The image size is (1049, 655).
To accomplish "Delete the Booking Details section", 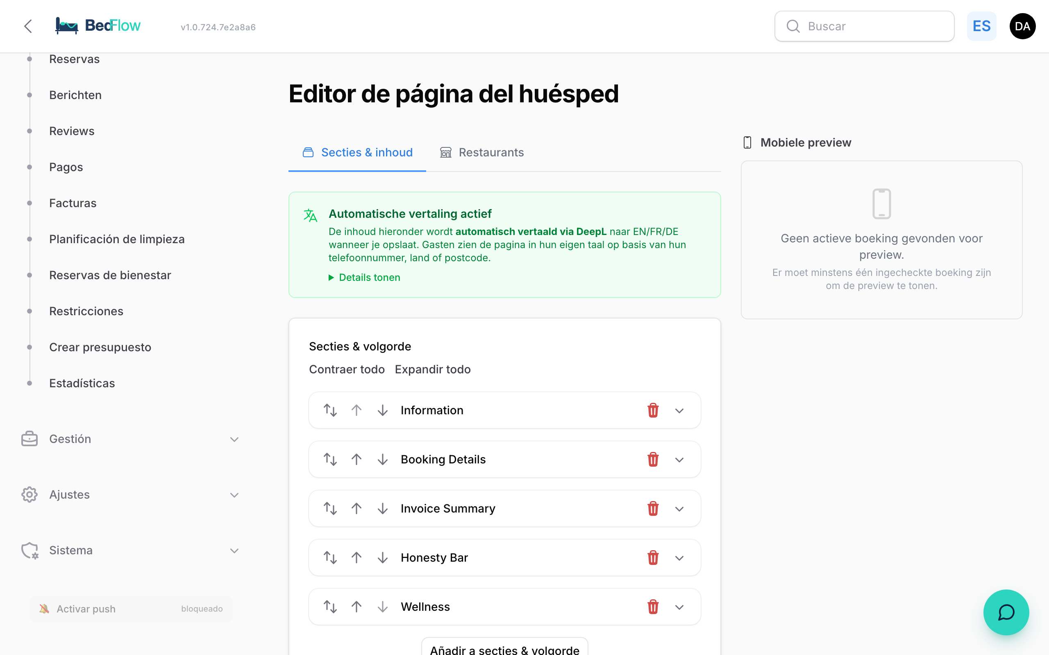I will click(653, 459).
